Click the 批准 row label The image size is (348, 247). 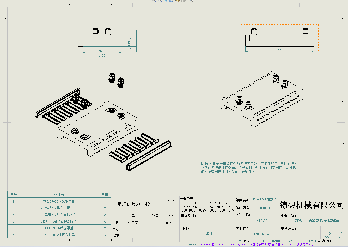(116, 236)
